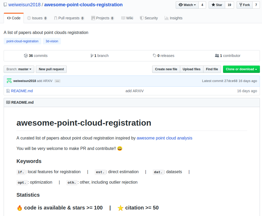
Task: Click the Pull requests merge icon
Action: (x=55, y=18)
